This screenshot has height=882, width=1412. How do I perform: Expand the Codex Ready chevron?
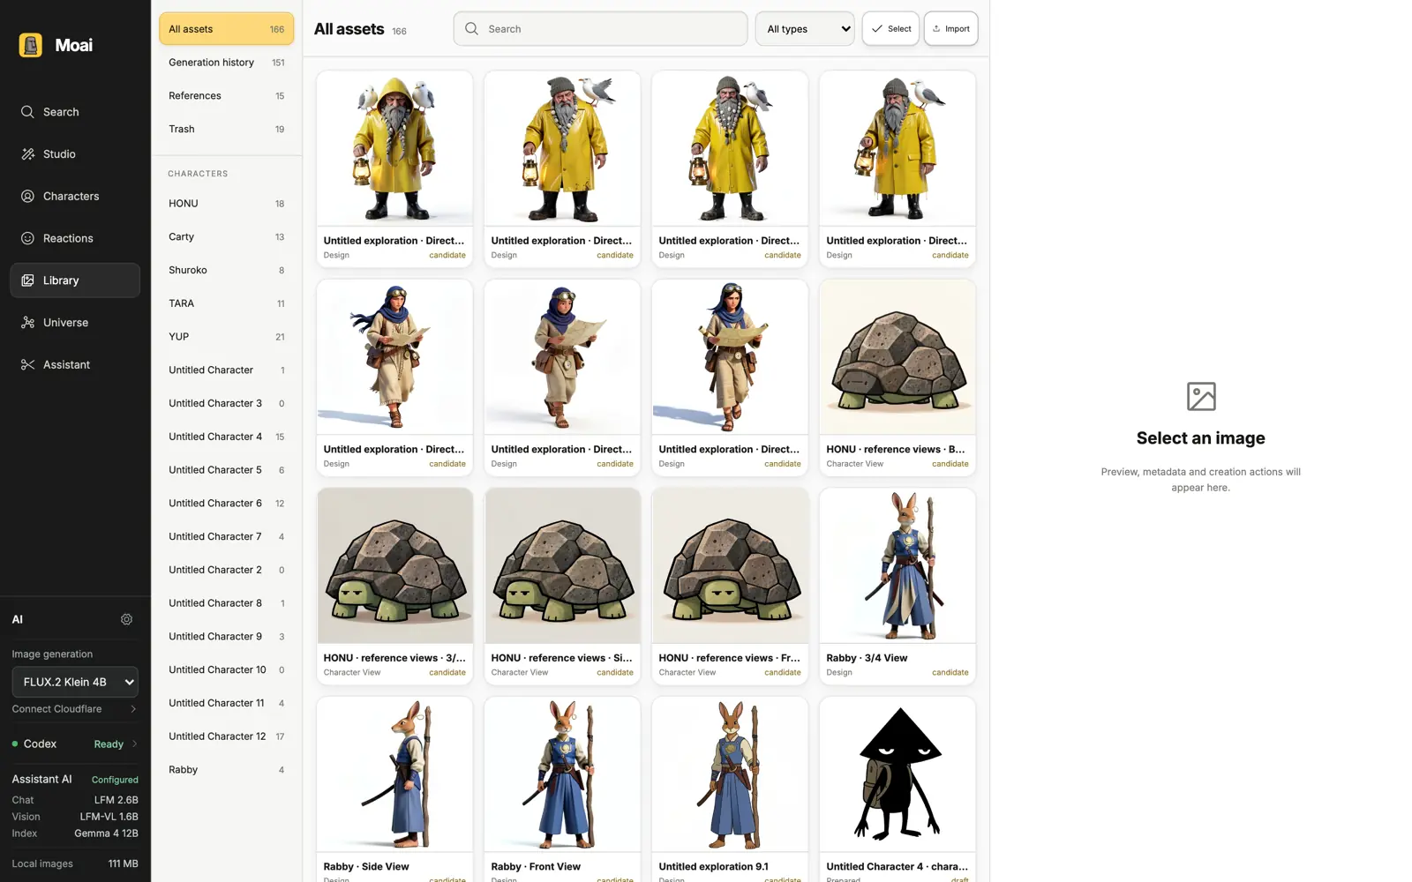click(x=134, y=744)
